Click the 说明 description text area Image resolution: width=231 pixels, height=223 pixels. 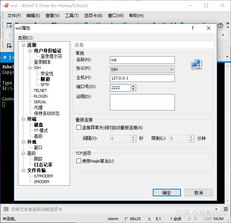click(x=142, y=102)
